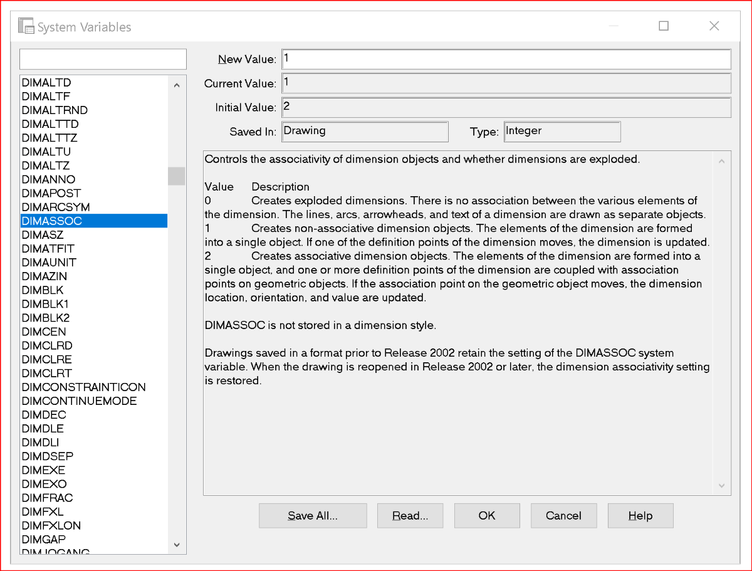
Task: Select DIMALTZ variable
Action: click(x=93, y=165)
